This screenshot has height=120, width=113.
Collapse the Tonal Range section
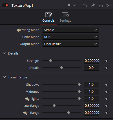tap(4, 77)
